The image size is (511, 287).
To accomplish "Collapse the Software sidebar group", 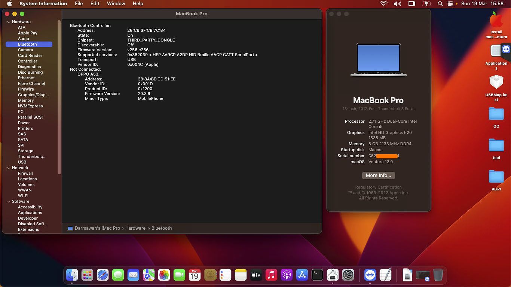I will pyautogui.click(x=9, y=202).
